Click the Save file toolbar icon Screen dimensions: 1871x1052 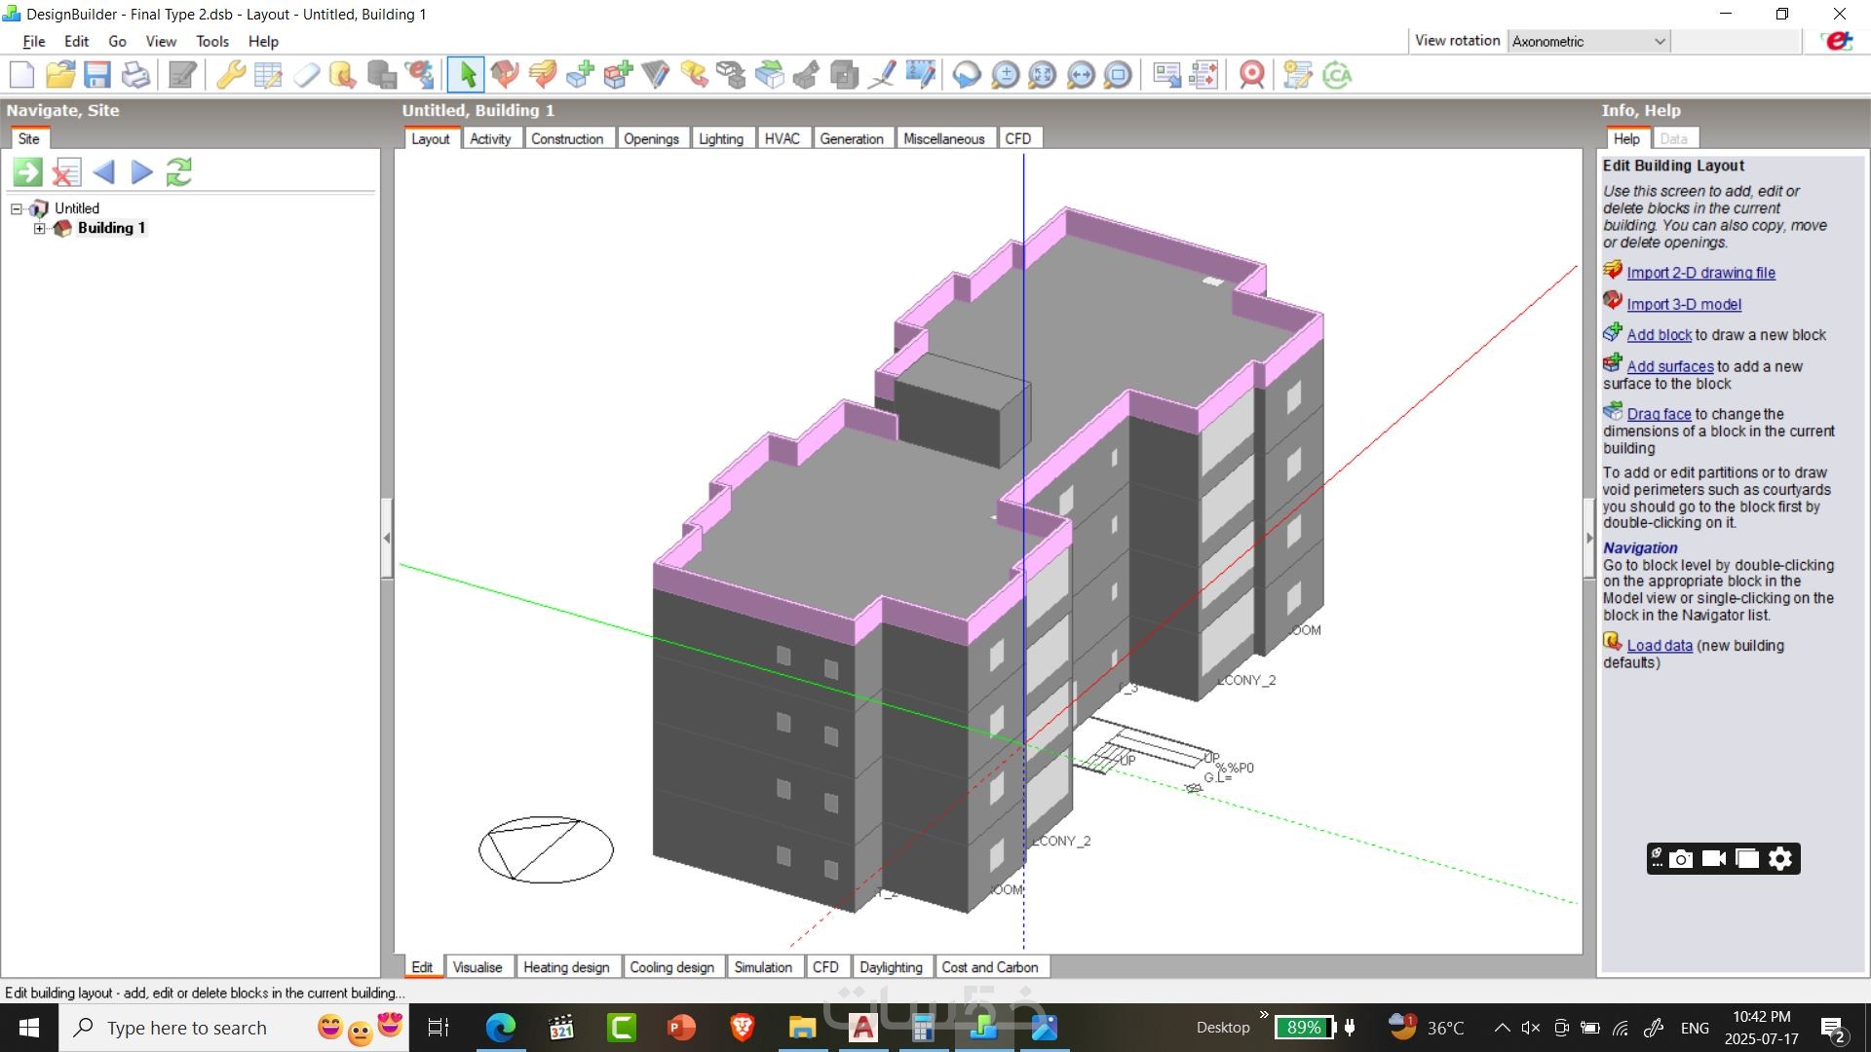pos(97,75)
